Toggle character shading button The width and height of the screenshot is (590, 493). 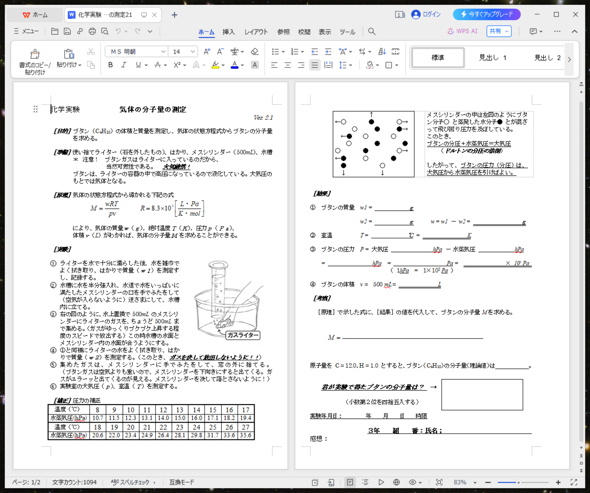(x=255, y=65)
